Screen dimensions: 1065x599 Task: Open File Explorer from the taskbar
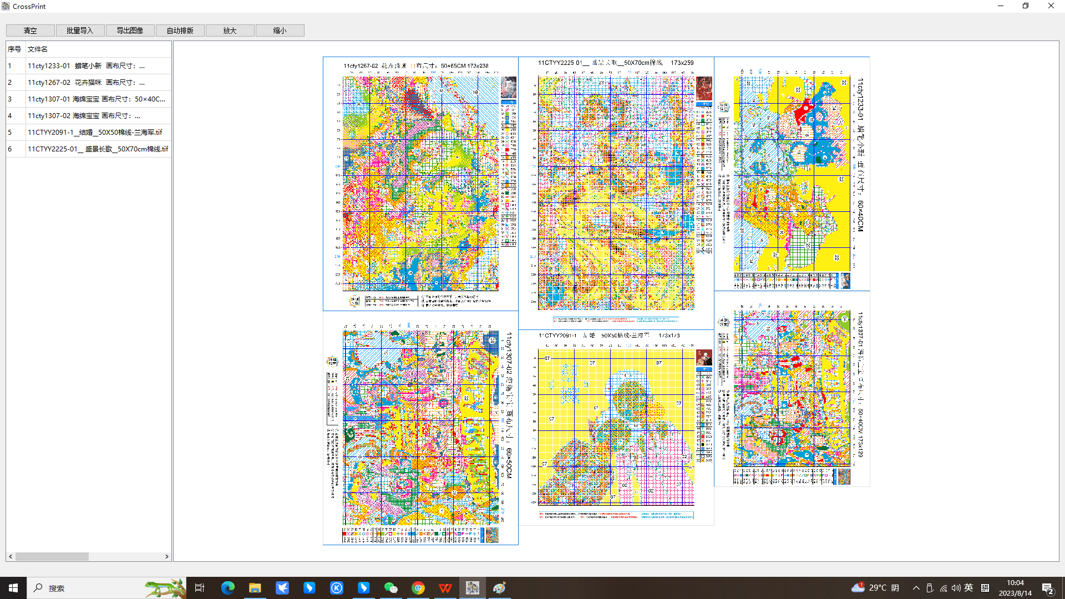255,588
